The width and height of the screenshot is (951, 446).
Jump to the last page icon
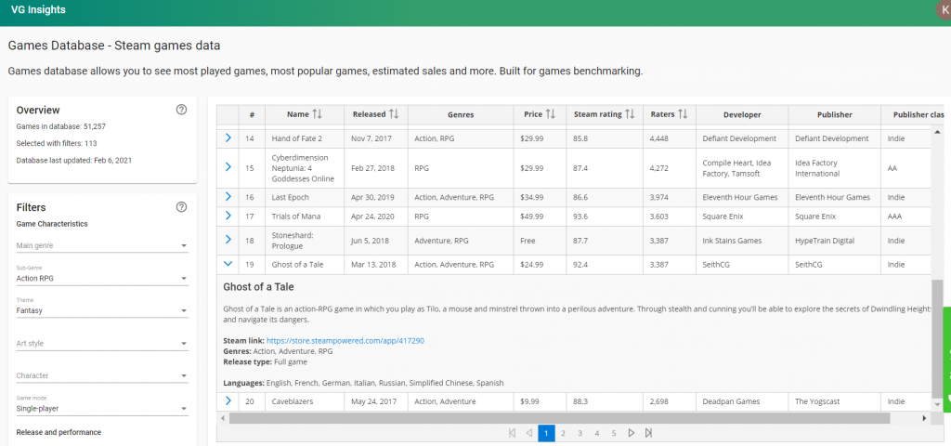(648, 433)
